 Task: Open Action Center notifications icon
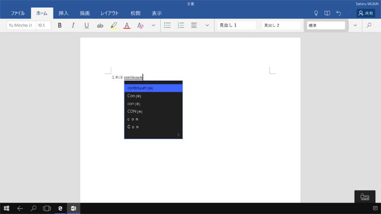pos(375,209)
